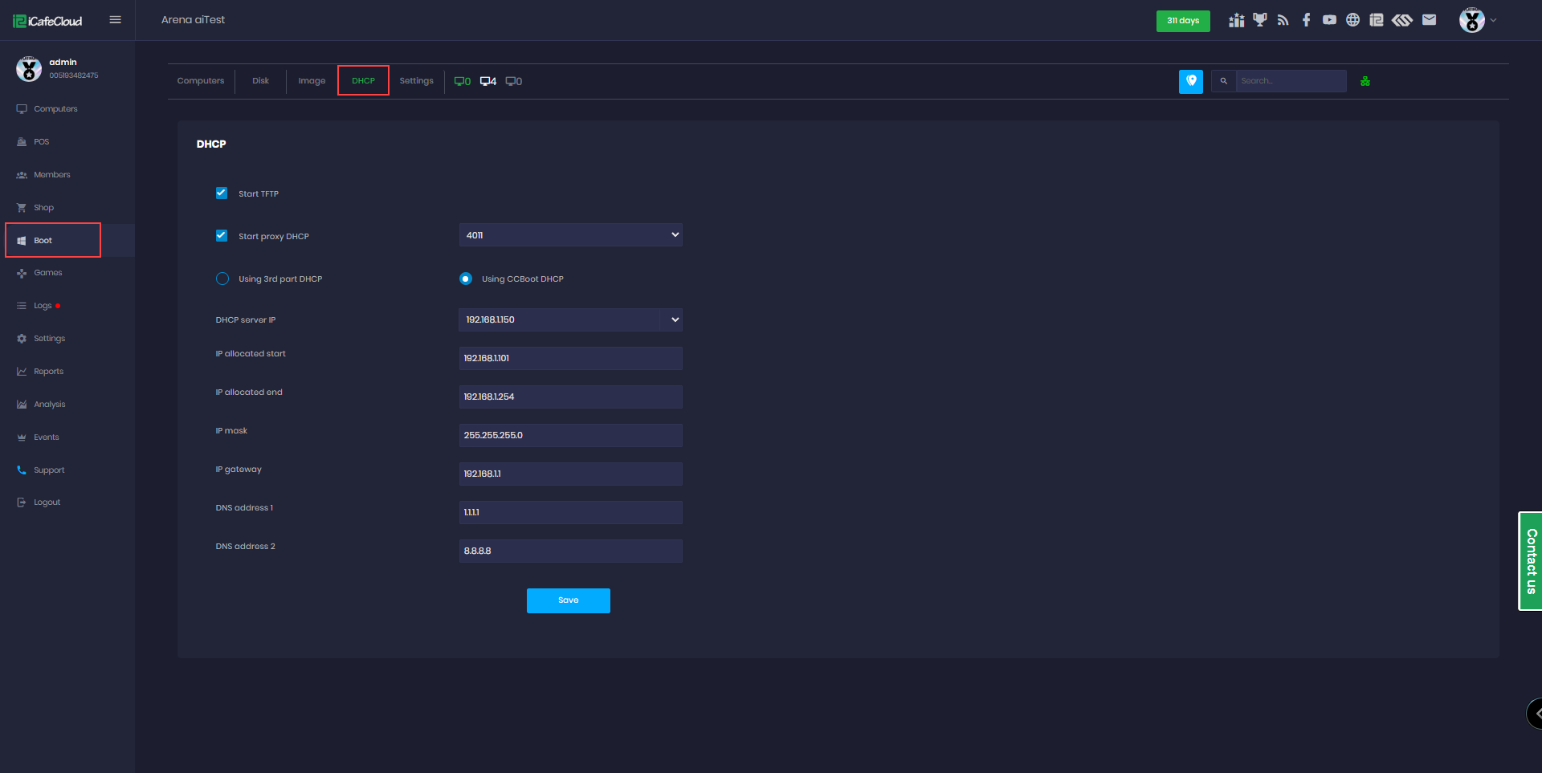Click into the Search box
Image resolution: width=1542 pixels, height=773 pixels.
[x=1290, y=81]
